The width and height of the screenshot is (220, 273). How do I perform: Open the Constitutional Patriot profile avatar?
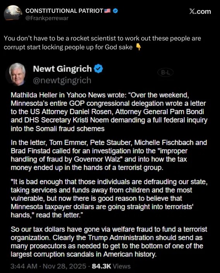point(13,13)
